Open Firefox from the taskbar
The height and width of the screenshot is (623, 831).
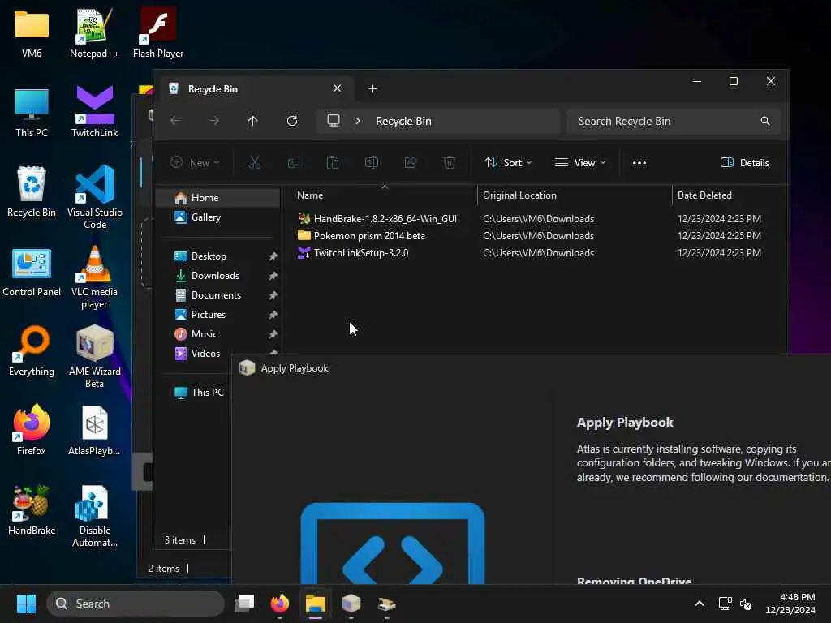pyautogui.click(x=280, y=604)
